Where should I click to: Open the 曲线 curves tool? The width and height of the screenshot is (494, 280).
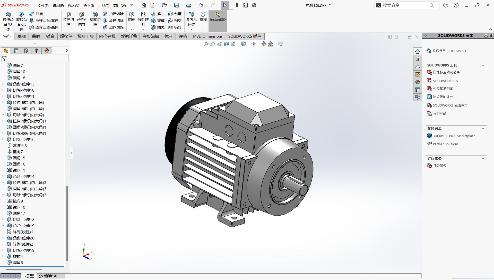(203, 17)
